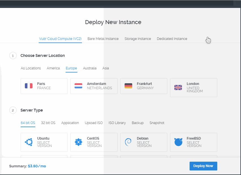Screen dimensions: 241x175
Task: Click the Deploy New Instance heading
Action: click(x=113, y=22)
